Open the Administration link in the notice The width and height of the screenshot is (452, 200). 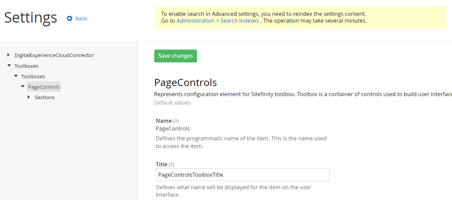pyautogui.click(x=196, y=21)
